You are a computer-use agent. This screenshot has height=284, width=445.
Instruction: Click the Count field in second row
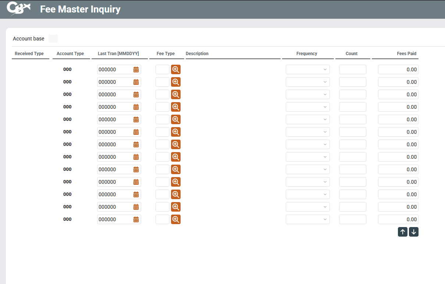[x=352, y=82]
